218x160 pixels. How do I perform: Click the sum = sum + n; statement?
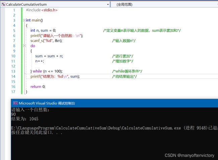(49, 56)
